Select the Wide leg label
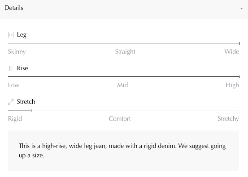The image size is (248, 177). [231, 51]
